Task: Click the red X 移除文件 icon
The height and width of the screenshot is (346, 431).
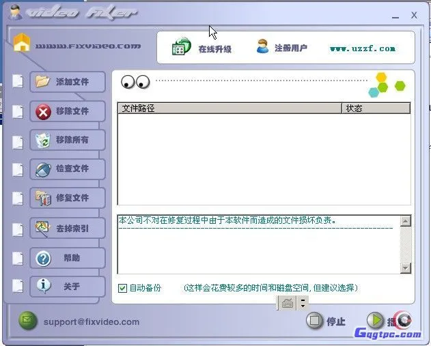Action: [x=43, y=111]
